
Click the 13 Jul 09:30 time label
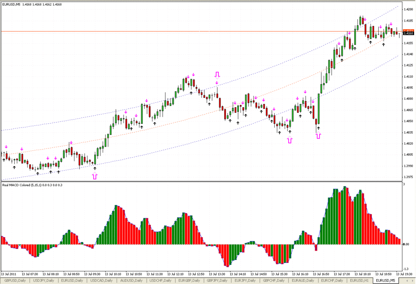click(x=92, y=274)
